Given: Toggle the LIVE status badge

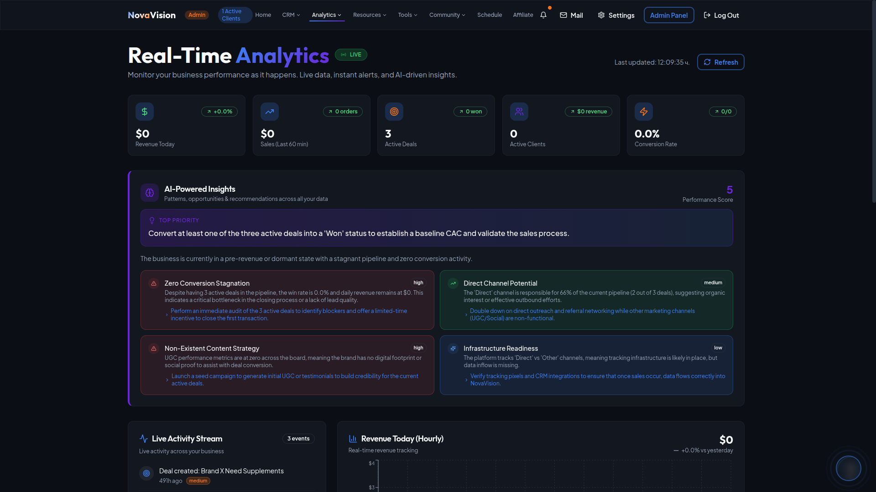Looking at the screenshot, I should pyautogui.click(x=351, y=55).
